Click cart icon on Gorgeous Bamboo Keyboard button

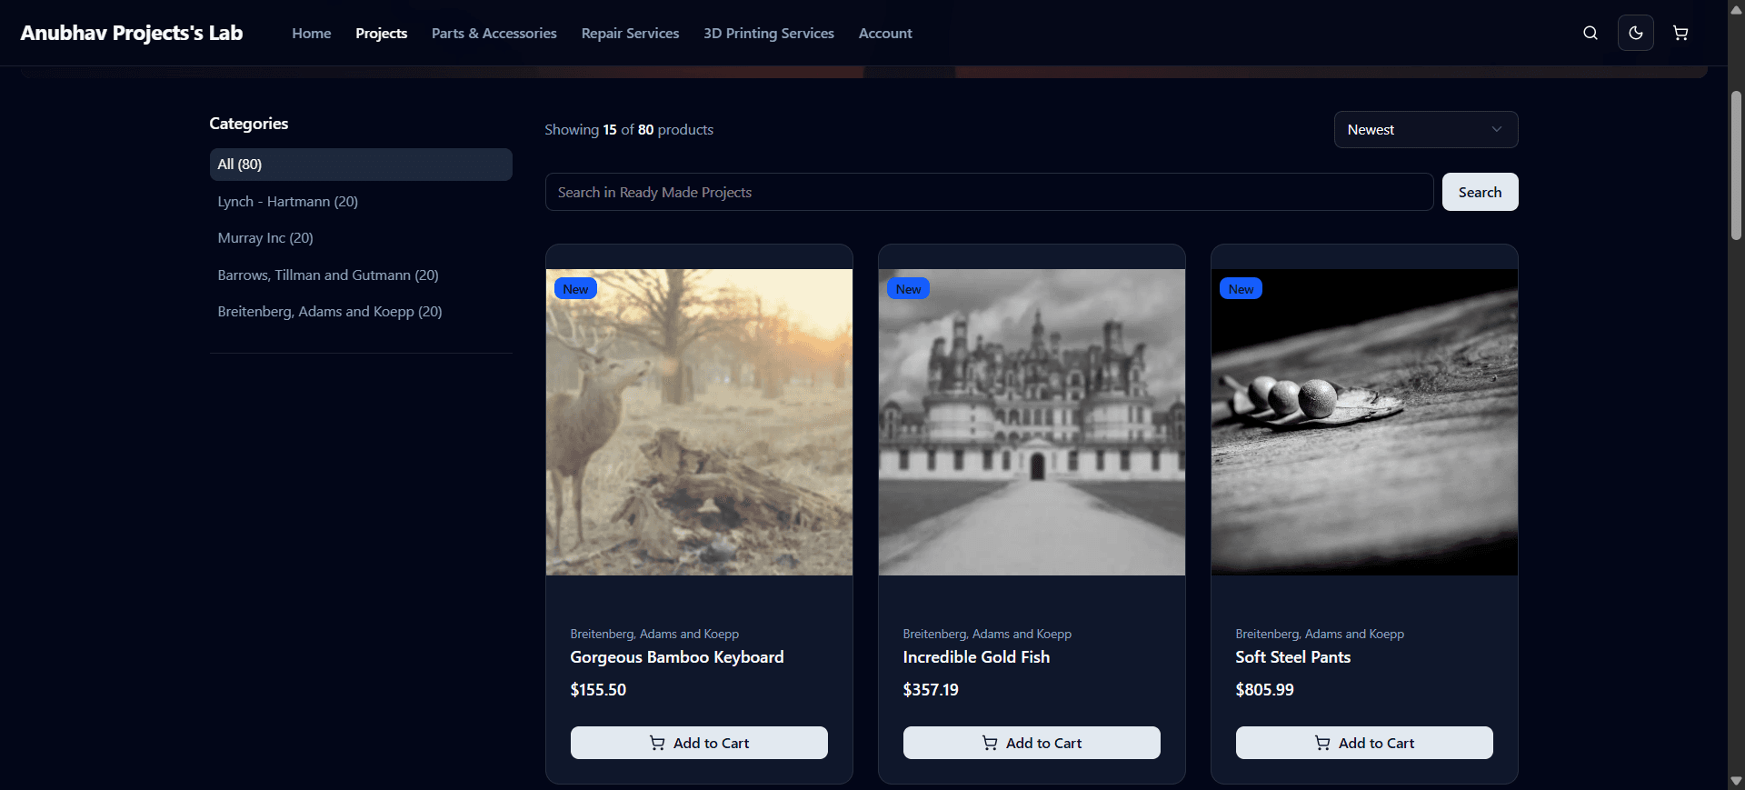click(657, 743)
